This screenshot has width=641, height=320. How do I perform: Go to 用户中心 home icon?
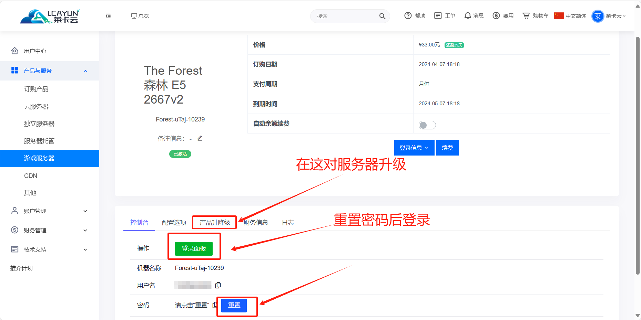pos(14,51)
